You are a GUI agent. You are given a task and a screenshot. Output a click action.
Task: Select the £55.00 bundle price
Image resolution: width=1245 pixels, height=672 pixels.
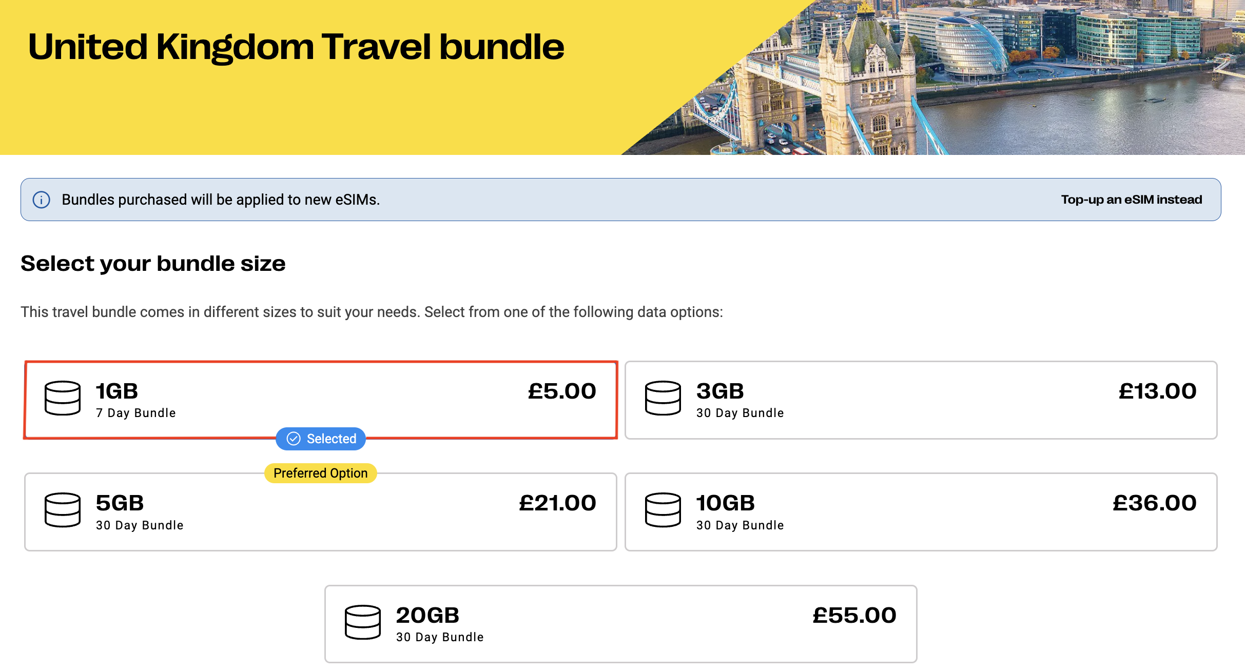point(854,616)
